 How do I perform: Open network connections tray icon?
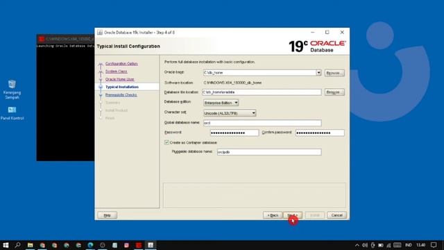click(x=388, y=245)
